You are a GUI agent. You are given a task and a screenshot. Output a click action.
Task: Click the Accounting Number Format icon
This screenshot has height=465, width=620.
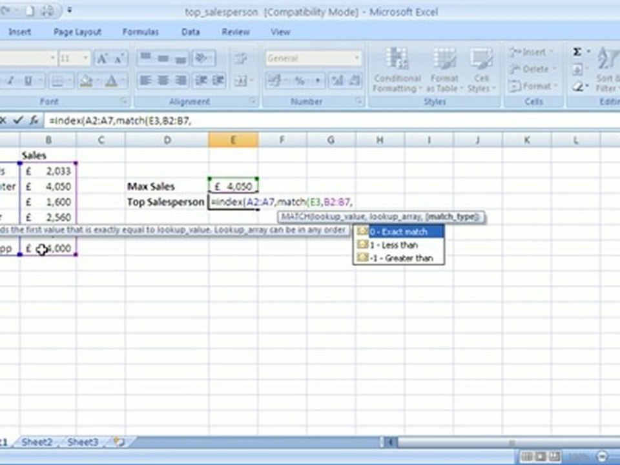273,81
